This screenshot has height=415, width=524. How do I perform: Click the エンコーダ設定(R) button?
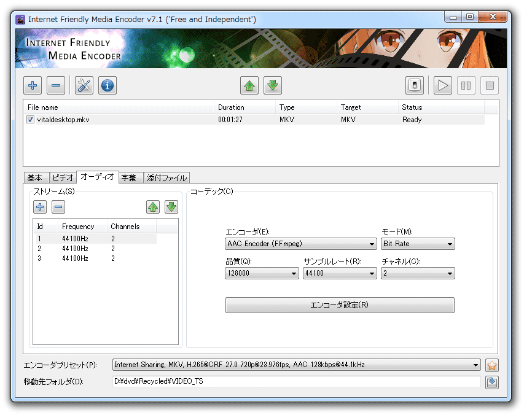point(340,305)
